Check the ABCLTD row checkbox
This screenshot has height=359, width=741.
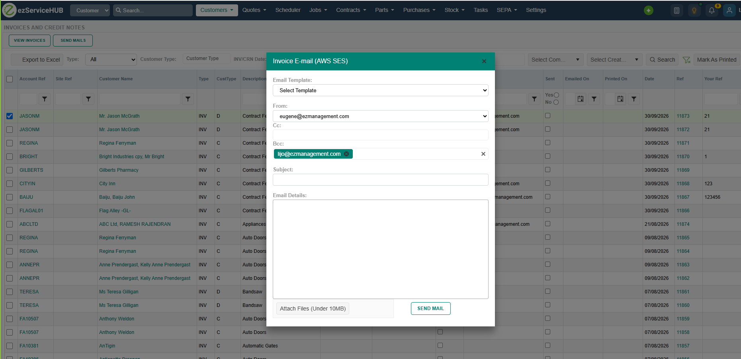coord(10,224)
